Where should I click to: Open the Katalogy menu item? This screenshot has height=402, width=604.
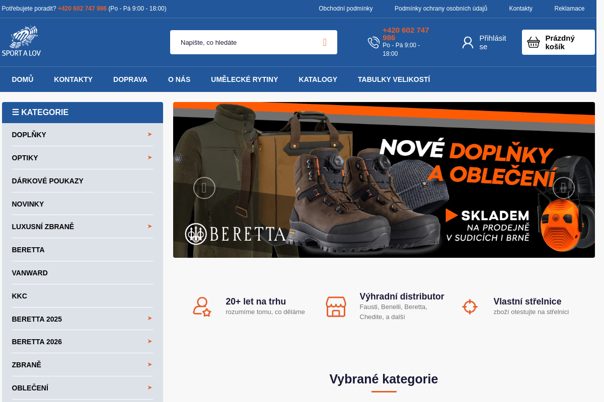[x=318, y=79]
